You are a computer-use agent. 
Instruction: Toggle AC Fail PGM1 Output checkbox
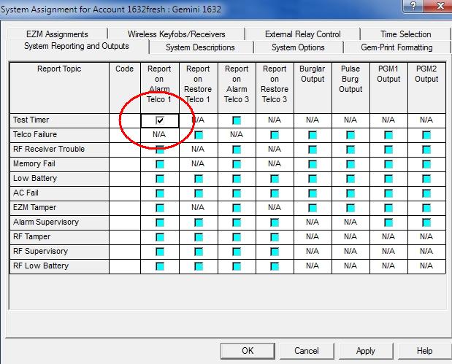tap(388, 193)
